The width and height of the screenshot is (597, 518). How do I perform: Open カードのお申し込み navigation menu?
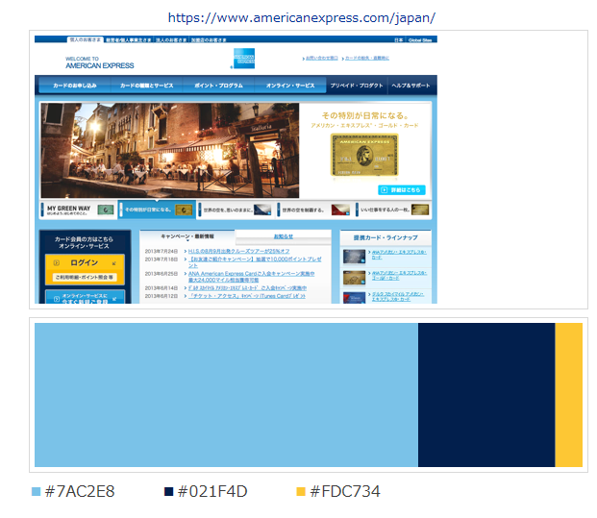click(75, 86)
